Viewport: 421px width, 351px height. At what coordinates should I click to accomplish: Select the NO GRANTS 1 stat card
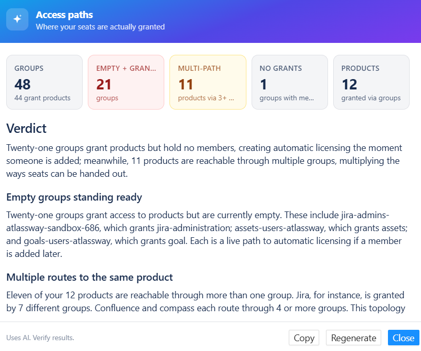(289, 82)
